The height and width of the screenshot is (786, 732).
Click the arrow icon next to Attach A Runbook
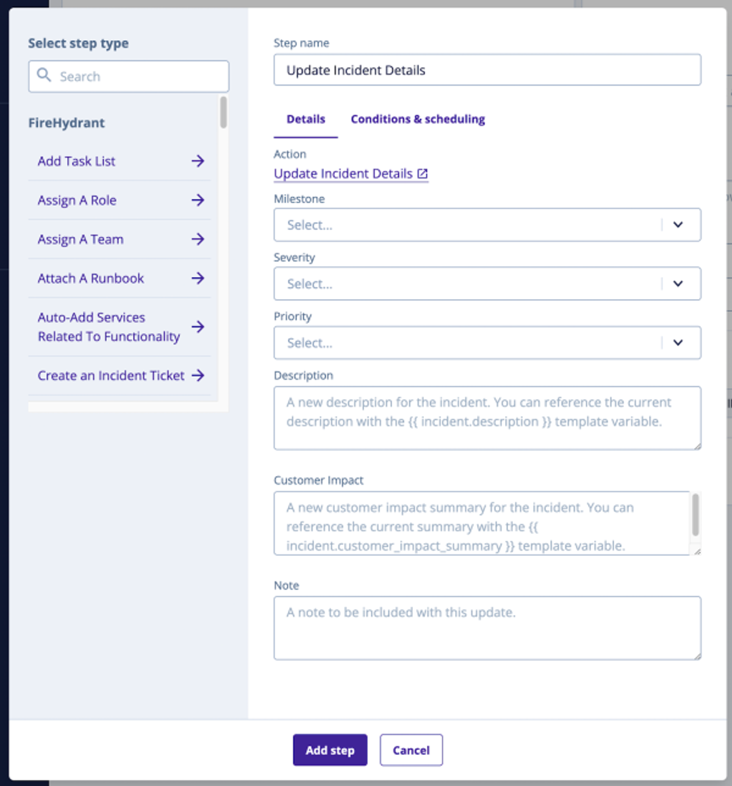point(198,278)
